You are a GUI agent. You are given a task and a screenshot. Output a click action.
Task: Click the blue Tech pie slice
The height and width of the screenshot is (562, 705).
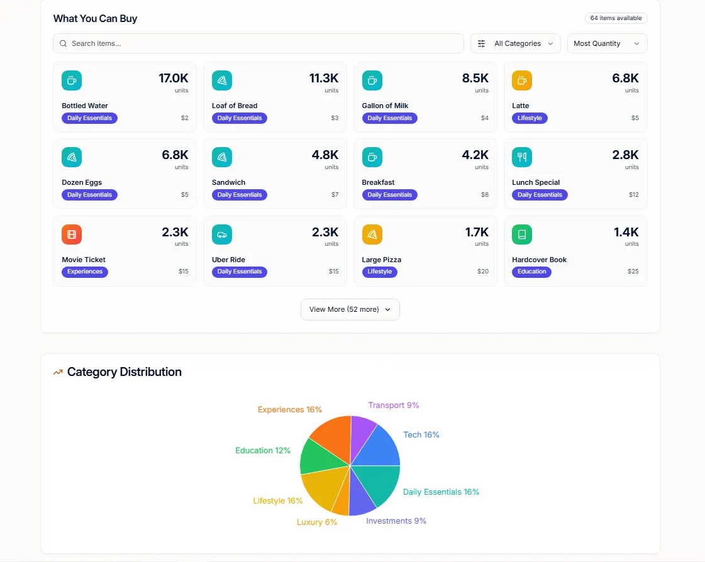pos(380,448)
